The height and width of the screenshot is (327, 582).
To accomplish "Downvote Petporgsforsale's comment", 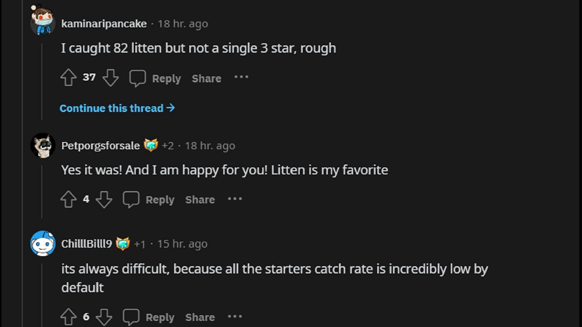I will tap(104, 199).
